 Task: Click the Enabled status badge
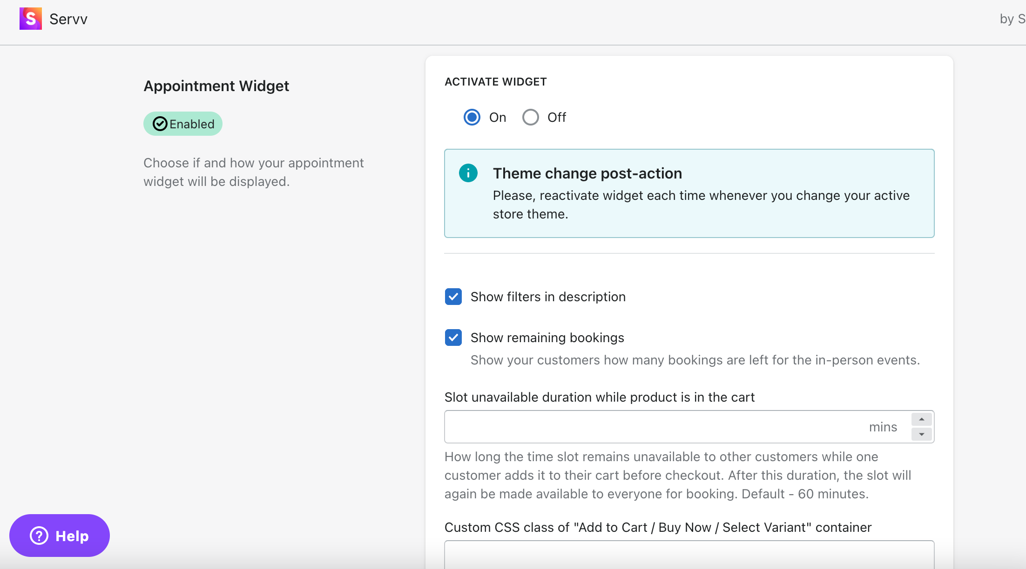coord(183,124)
